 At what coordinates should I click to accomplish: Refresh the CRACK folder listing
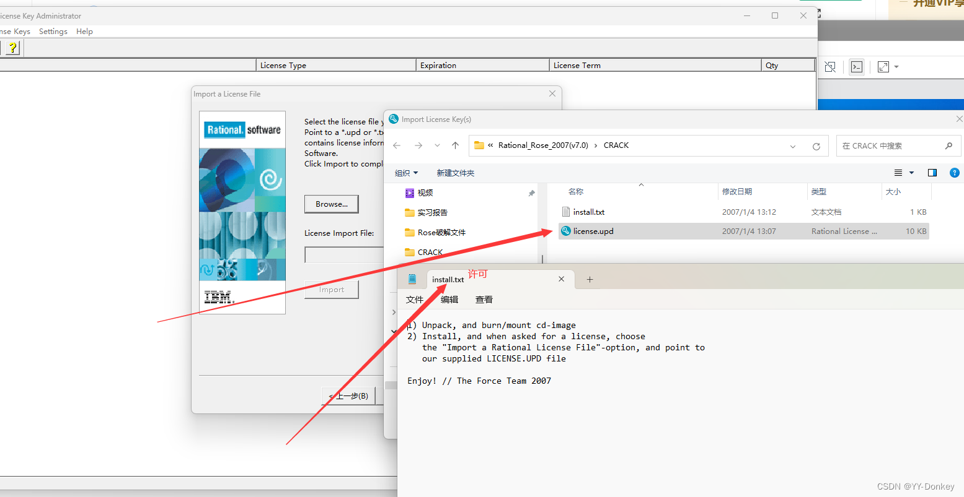tap(816, 147)
